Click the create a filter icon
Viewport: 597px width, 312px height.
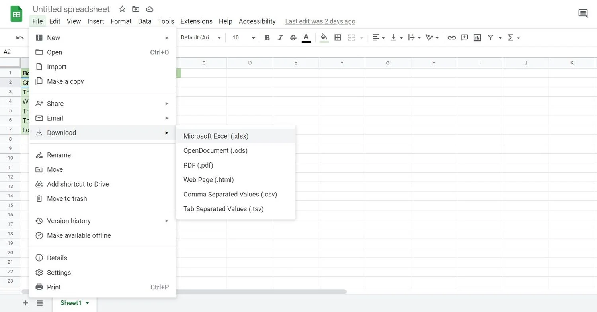[x=490, y=38]
